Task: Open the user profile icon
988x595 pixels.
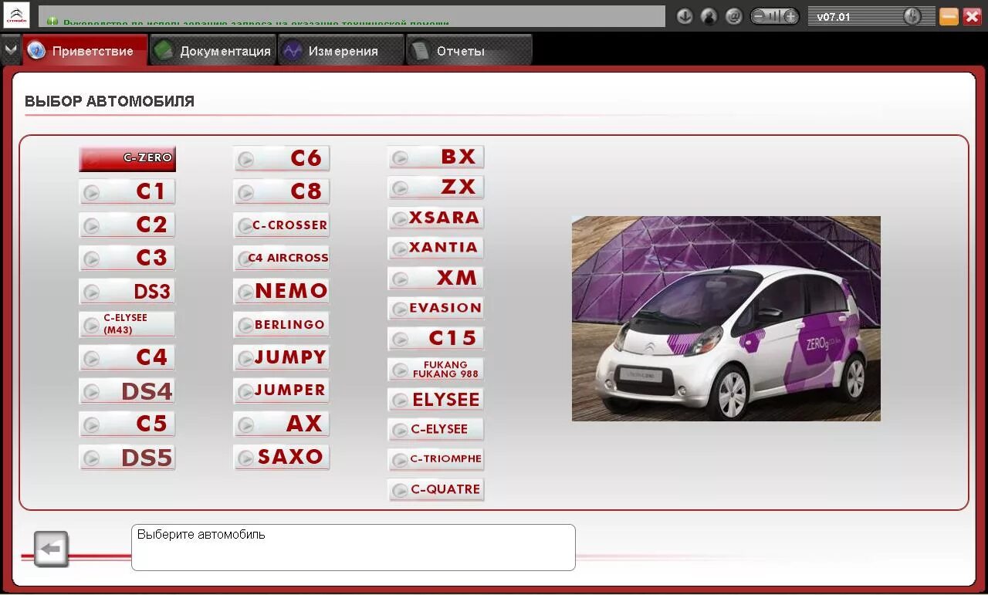Action: click(x=709, y=16)
